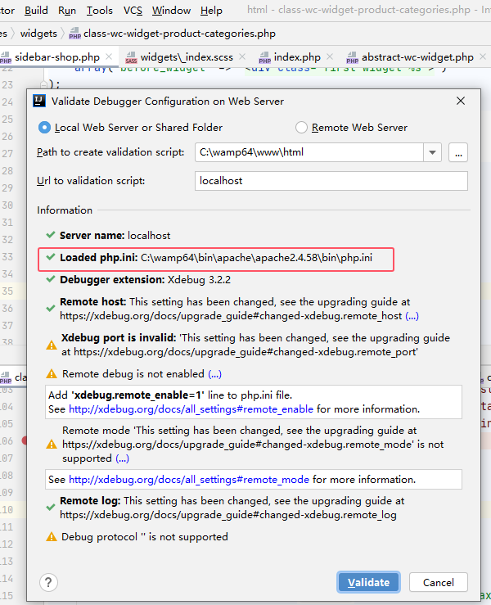Viewport: 491px width, 605px height.
Task: Click the Xdebug port is invalid warning icon
Action: coord(52,345)
